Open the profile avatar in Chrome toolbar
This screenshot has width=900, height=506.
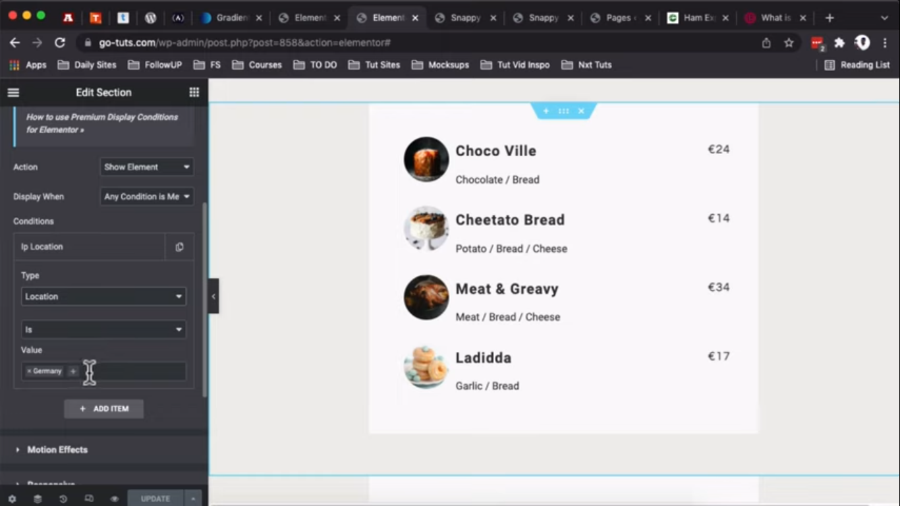pos(862,43)
